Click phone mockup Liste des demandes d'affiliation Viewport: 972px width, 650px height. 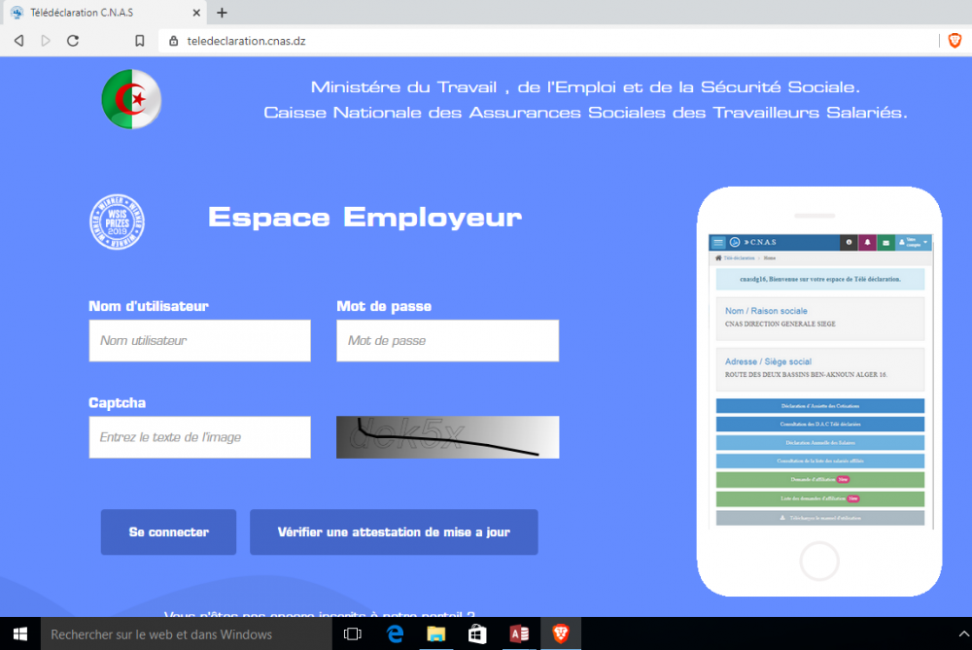tap(820, 498)
